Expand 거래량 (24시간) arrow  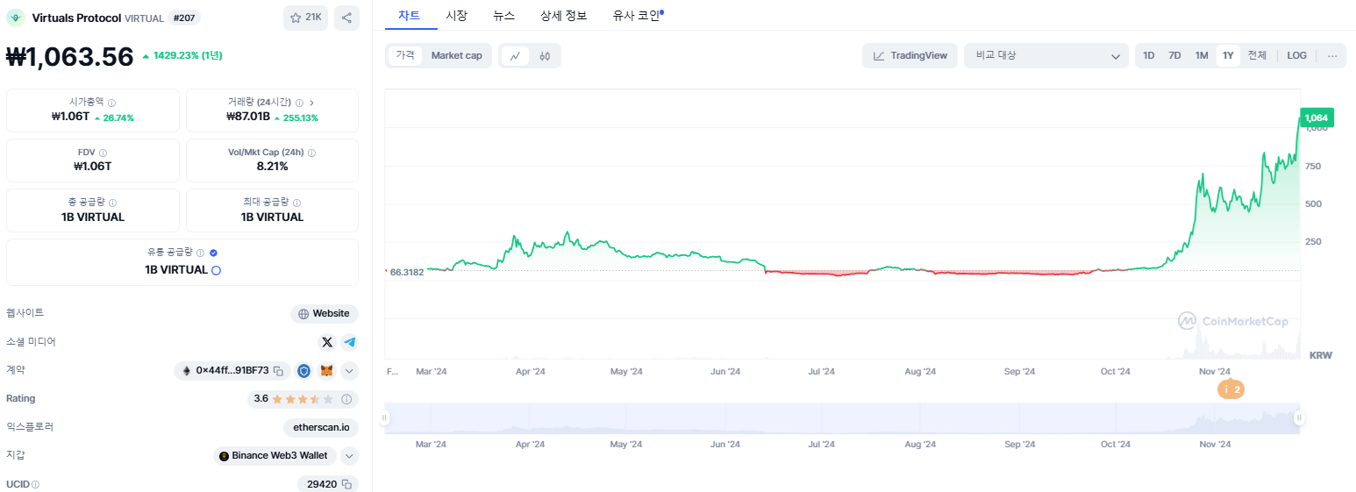[x=311, y=103]
